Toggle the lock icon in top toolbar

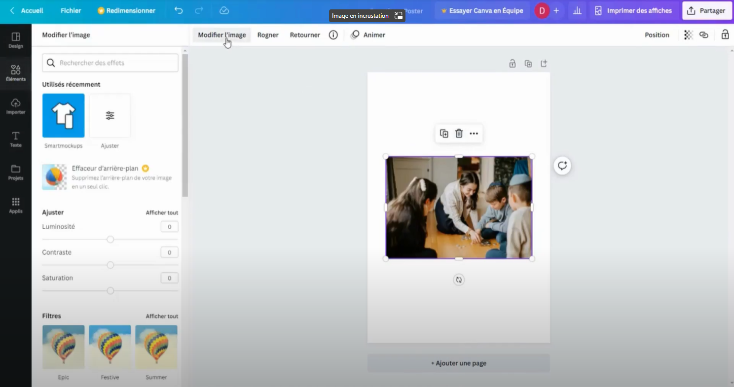click(725, 35)
